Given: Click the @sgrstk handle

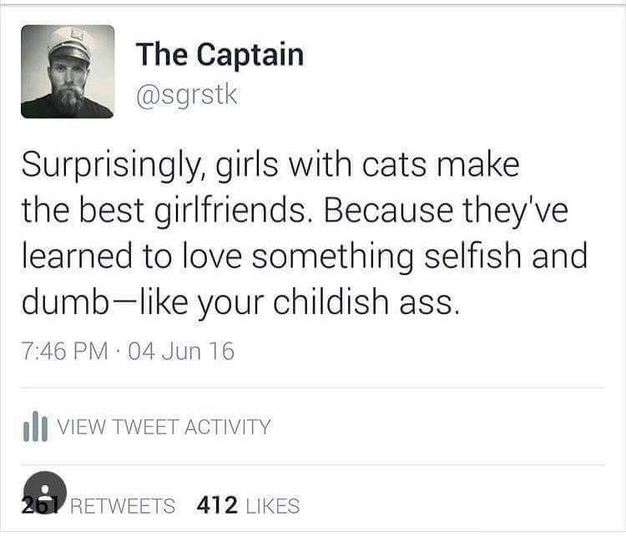Looking at the screenshot, I should tap(187, 94).
